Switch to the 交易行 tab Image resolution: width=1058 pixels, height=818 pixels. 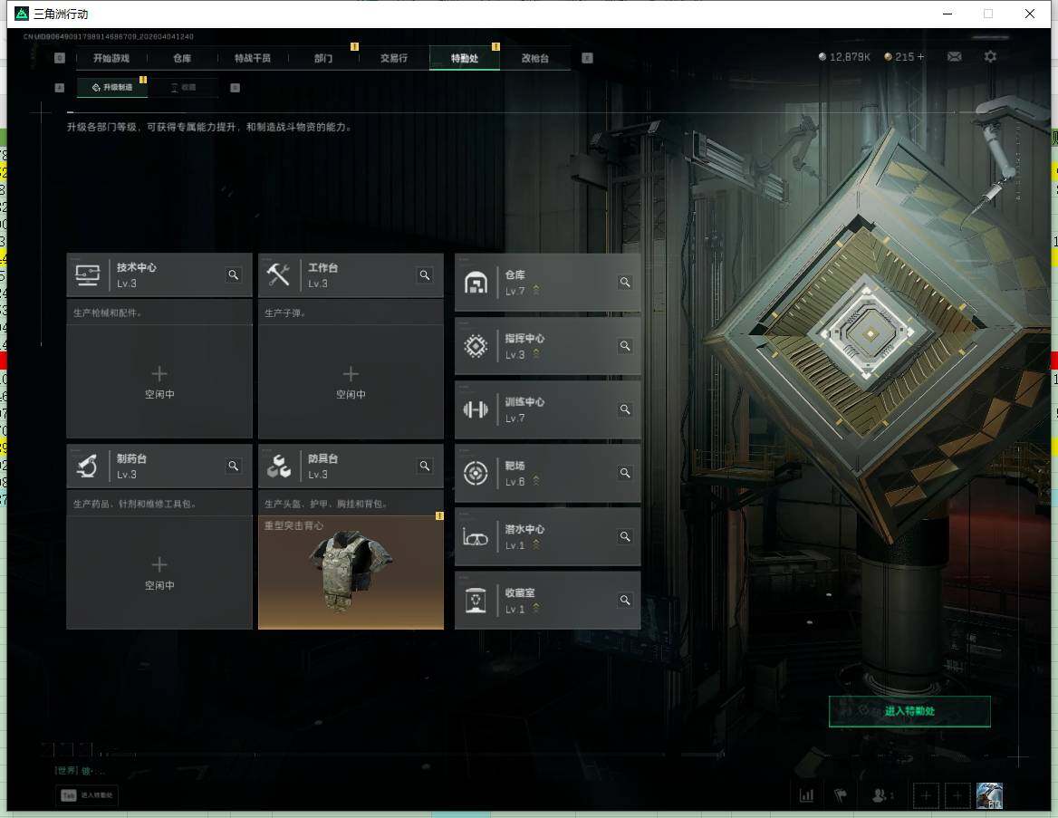(393, 58)
